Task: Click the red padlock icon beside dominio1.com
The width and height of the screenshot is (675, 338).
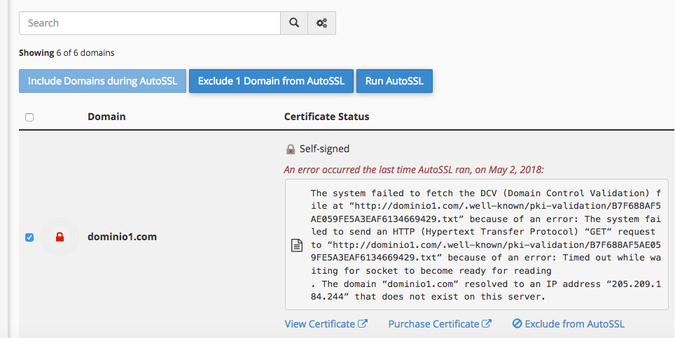Action: pos(60,237)
